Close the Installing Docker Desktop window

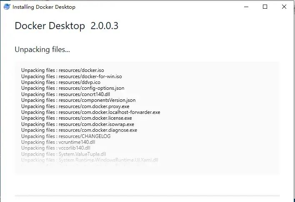coord(284,7)
